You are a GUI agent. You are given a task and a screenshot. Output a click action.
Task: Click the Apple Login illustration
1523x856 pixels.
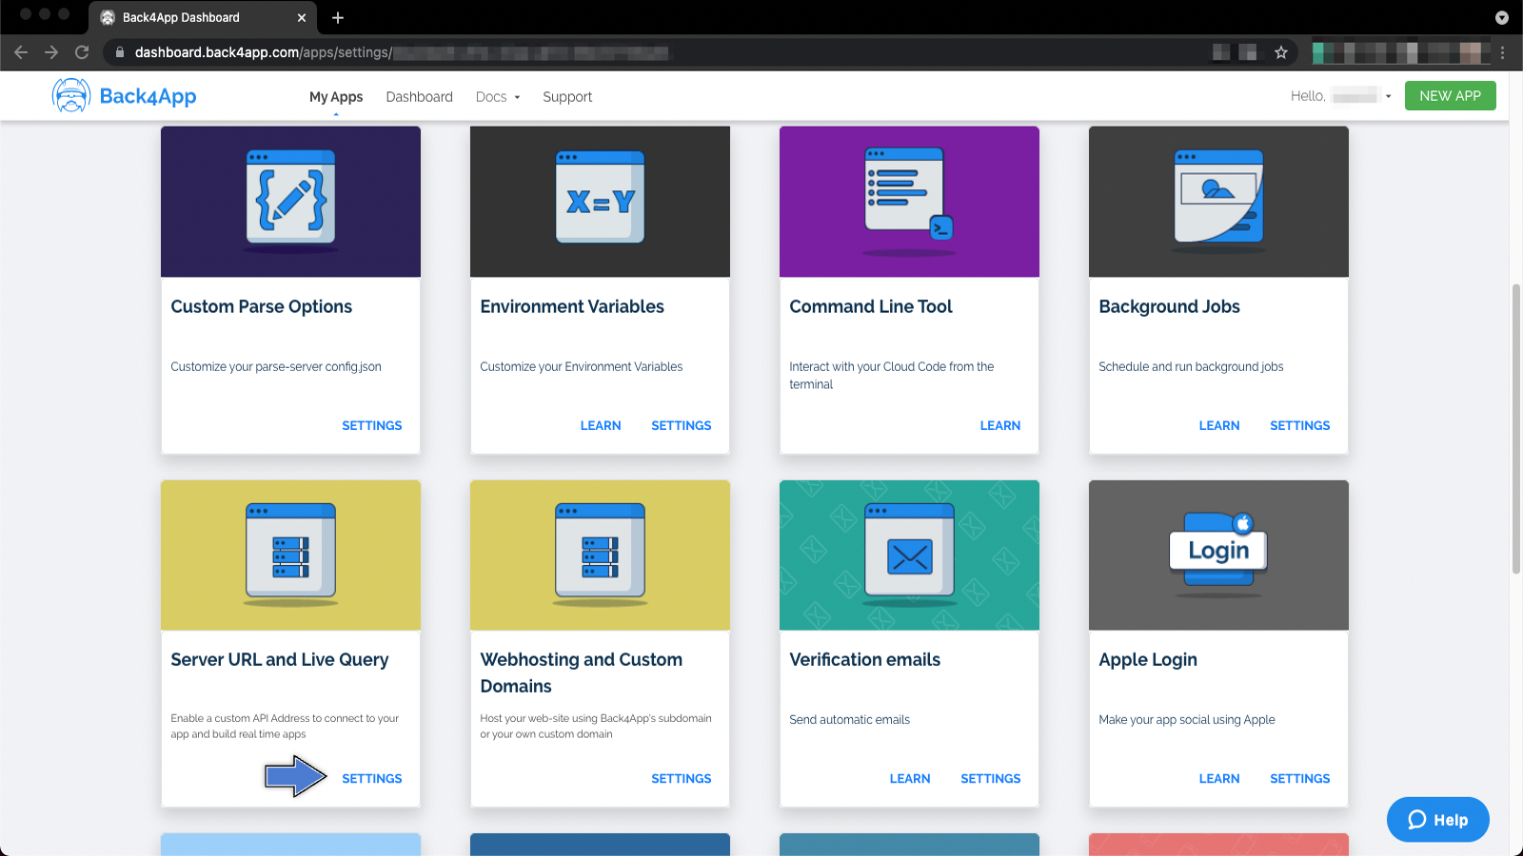(x=1218, y=555)
